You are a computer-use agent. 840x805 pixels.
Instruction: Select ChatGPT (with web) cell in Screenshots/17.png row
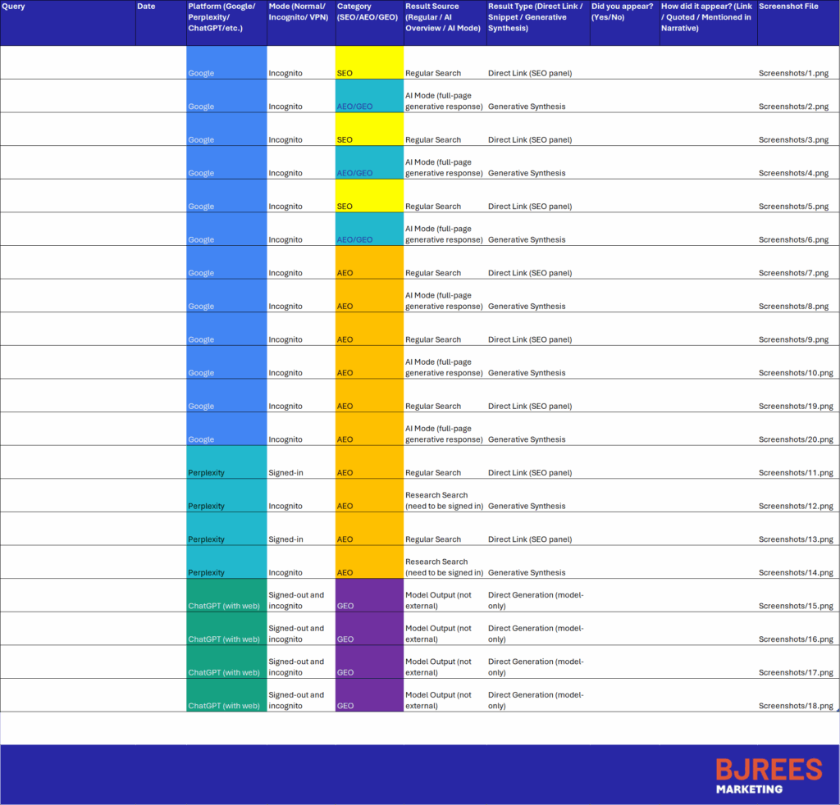click(x=226, y=662)
